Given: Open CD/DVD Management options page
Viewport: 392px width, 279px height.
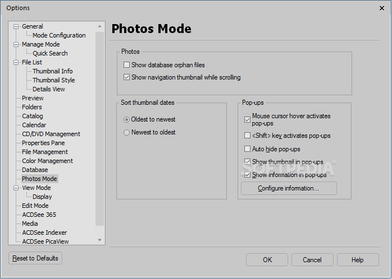Looking at the screenshot, I should pos(51,134).
